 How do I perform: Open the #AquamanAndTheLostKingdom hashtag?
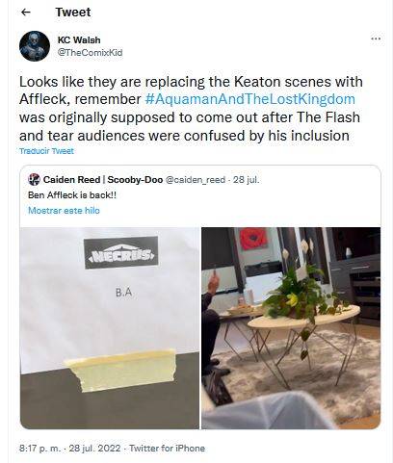250,99
